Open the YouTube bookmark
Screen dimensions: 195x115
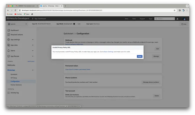pos(18,14)
